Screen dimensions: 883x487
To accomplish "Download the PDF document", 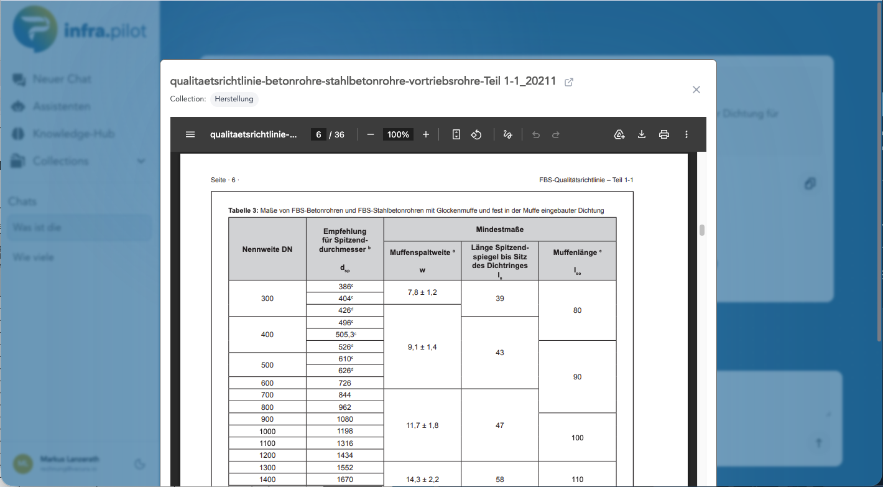I will pos(642,134).
